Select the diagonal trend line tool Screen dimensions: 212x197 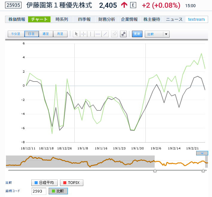(x=105, y=34)
